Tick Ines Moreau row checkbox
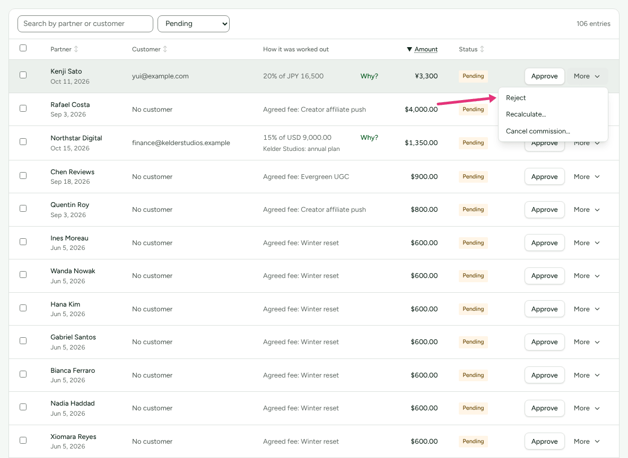 coord(23,242)
